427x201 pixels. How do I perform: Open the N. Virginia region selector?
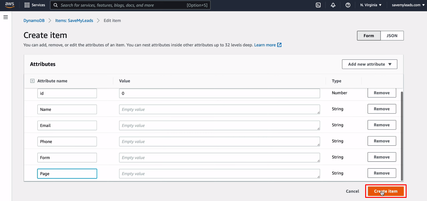click(x=371, y=5)
